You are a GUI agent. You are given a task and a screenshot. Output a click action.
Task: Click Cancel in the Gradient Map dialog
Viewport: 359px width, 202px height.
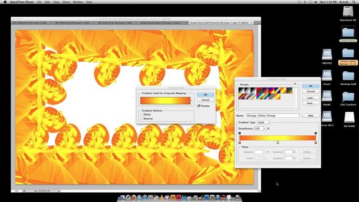coord(205,100)
